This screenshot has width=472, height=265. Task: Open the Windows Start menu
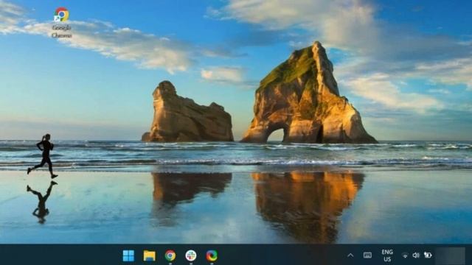(x=128, y=255)
